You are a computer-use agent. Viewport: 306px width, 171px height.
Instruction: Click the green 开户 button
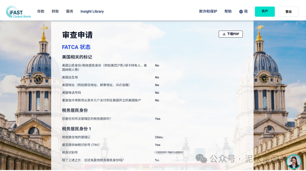[265, 11]
